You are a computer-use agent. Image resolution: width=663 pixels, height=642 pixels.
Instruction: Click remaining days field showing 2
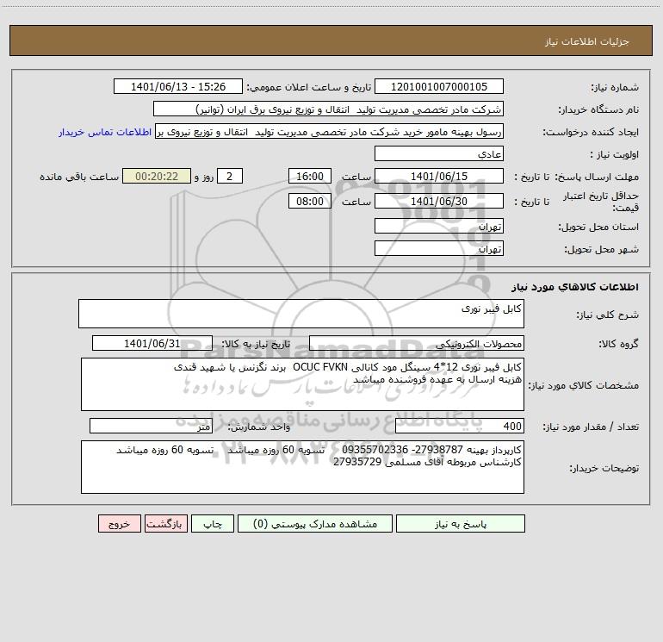(230, 176)
